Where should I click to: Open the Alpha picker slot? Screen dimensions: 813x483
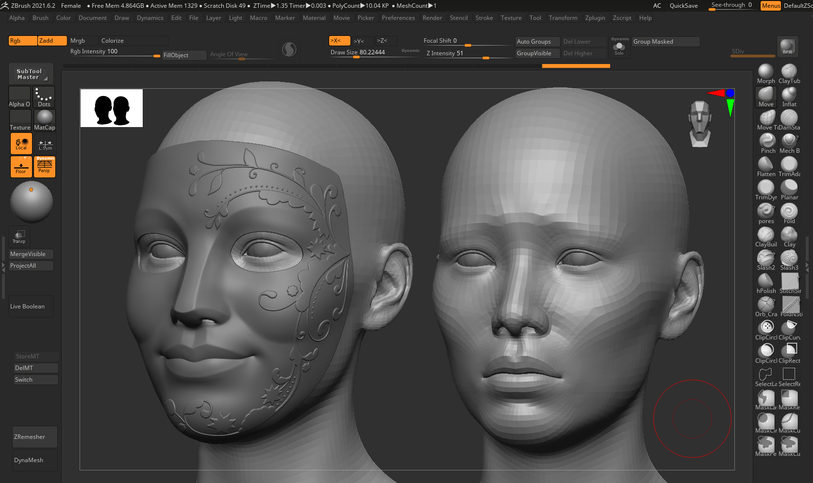click(x=19, y=97)
